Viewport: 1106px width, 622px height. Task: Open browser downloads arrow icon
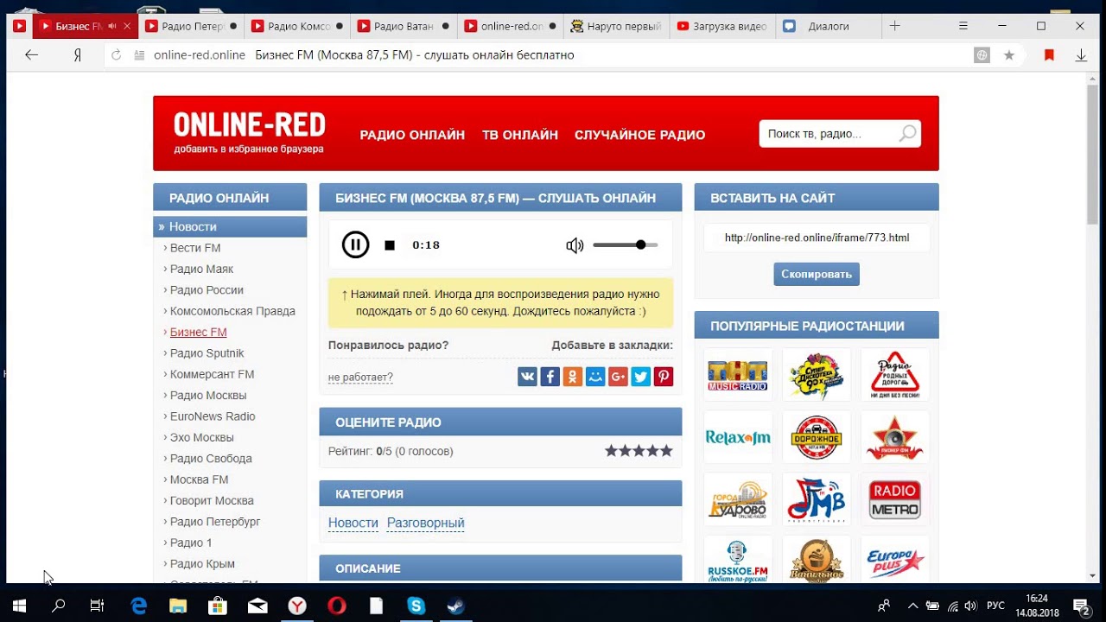(x=1081, y=55)
